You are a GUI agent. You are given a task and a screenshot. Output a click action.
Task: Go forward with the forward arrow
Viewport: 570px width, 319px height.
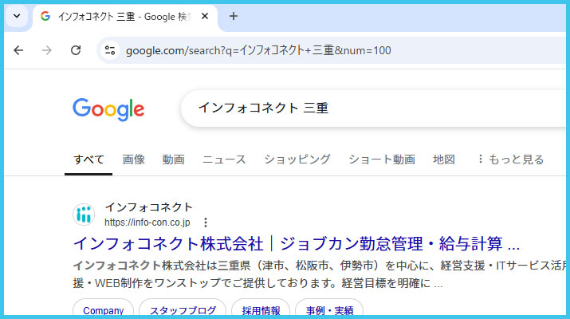coord(47,50)
